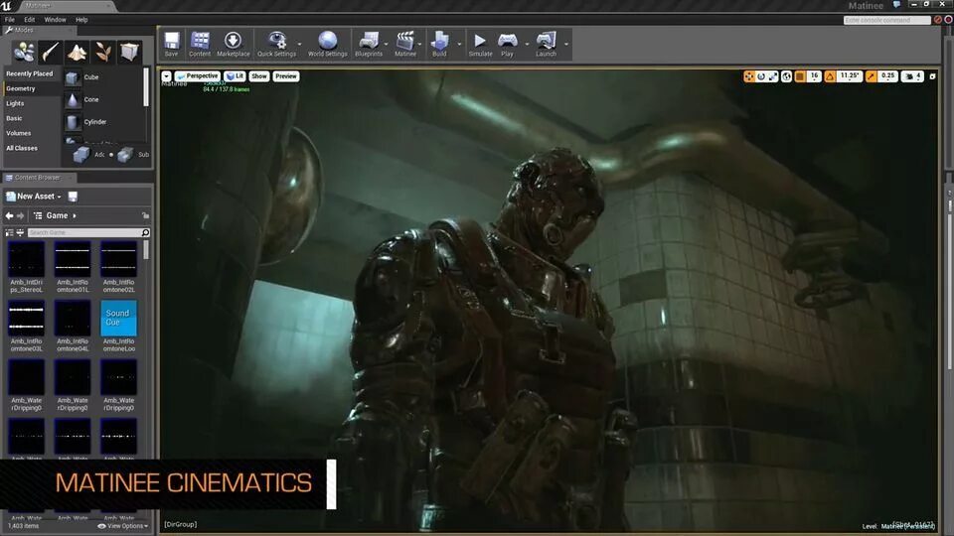Screen dimensions: 954x536
Task: Open the camera speed 4 dropdown
Action: 912,76
